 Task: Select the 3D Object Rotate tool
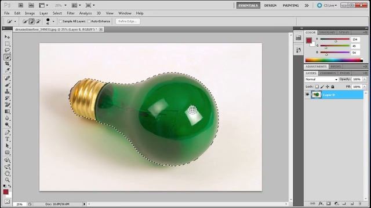(x=8, y=160)
